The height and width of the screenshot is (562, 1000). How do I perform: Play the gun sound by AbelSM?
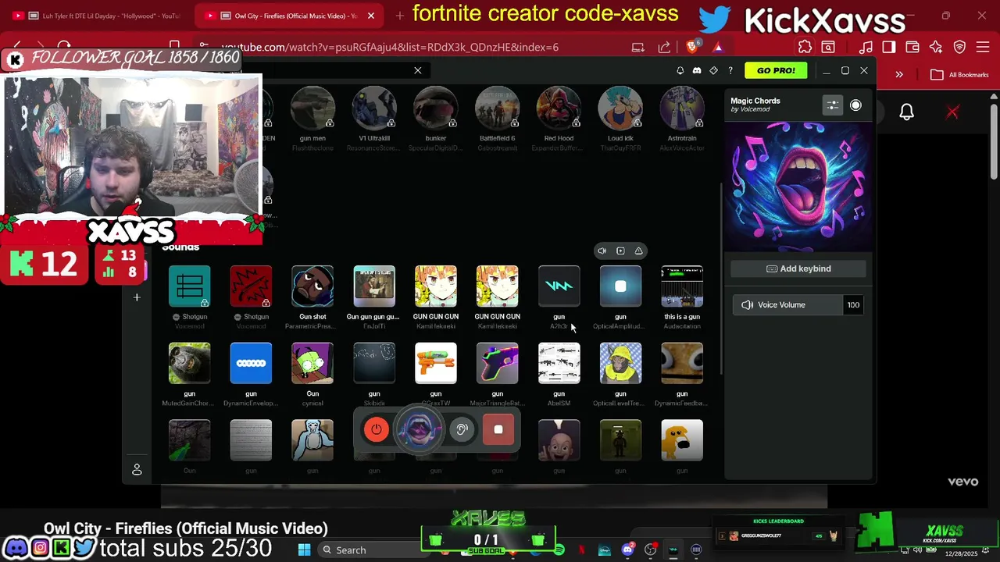(x=559, y=363)
